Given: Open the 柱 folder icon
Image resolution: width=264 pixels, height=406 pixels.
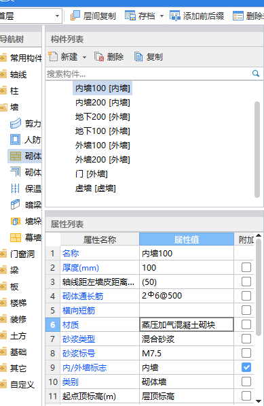Looking at the screenshot, I should (3, 91).
